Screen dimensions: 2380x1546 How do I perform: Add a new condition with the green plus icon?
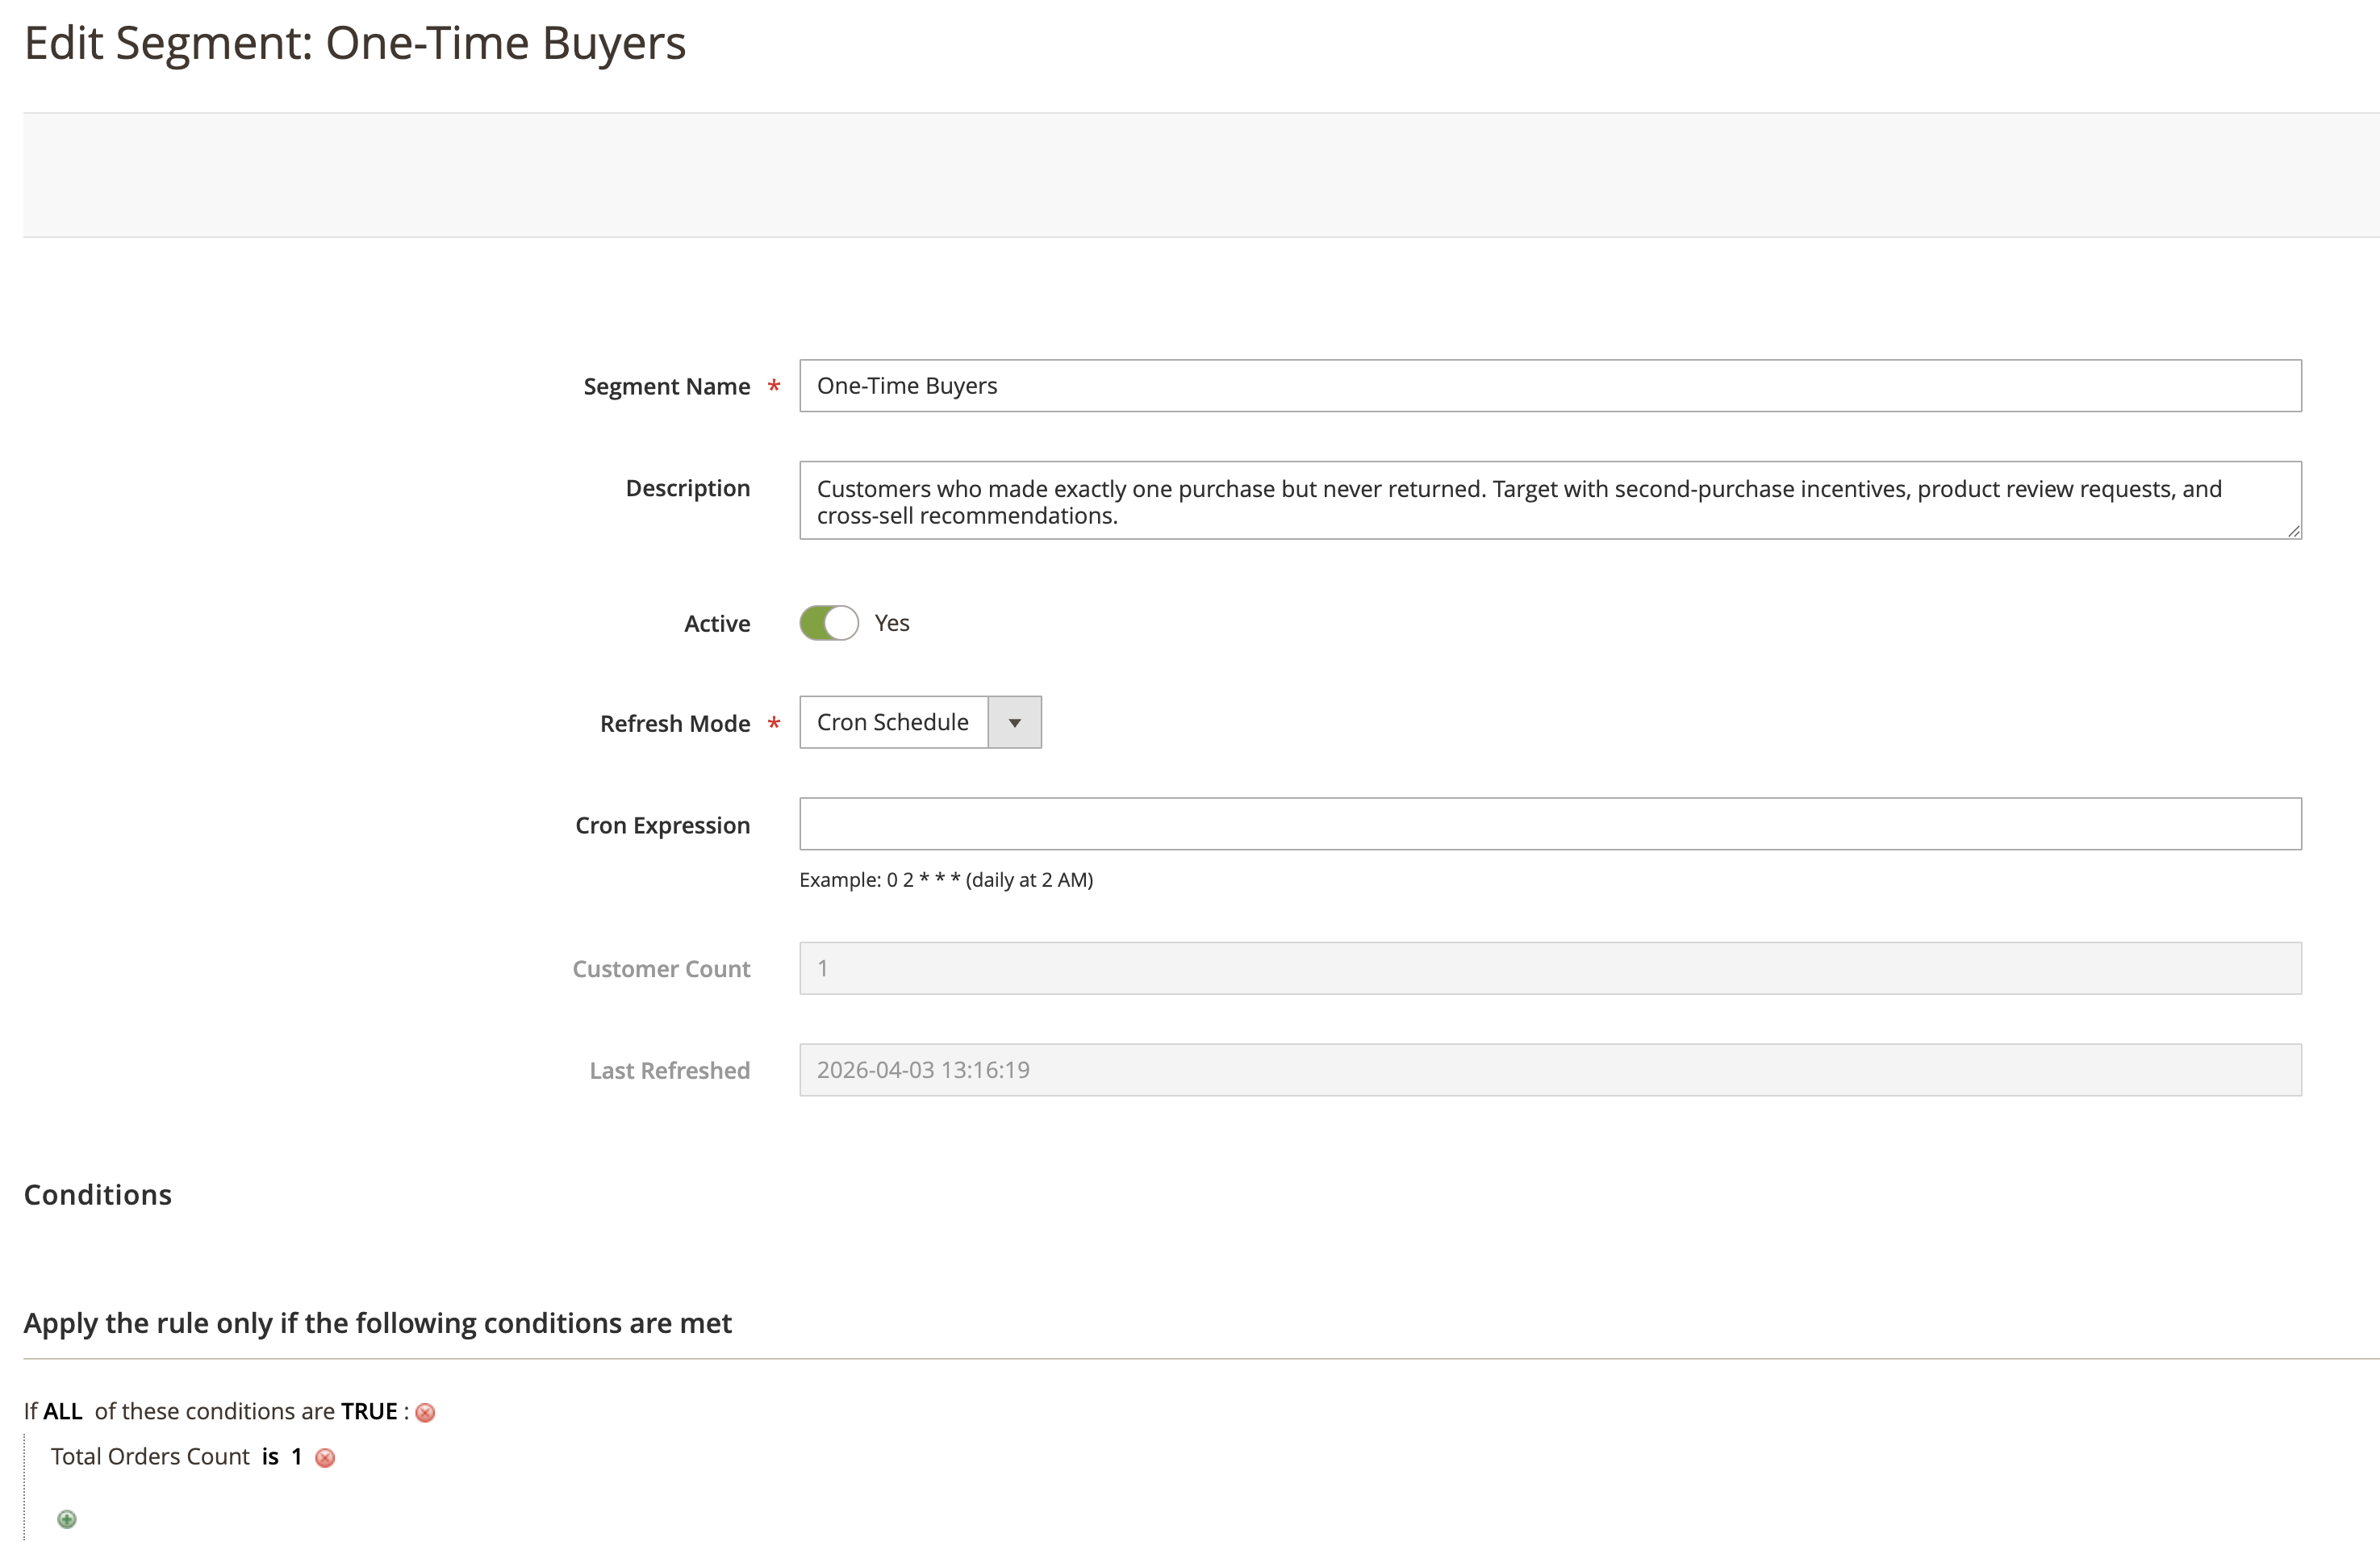(x=67, y=1519)
